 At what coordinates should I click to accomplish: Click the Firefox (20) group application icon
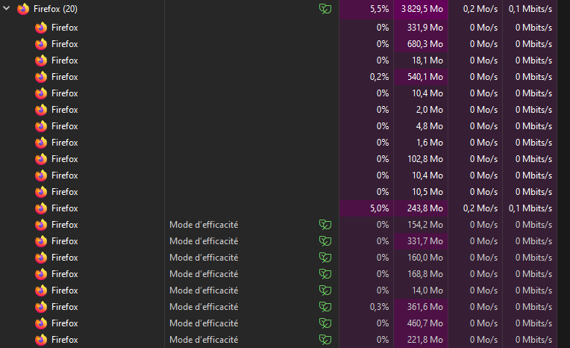pos(23,9)
